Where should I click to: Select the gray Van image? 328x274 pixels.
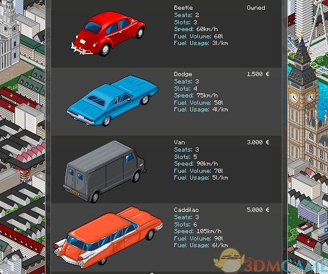click(104, 172)
